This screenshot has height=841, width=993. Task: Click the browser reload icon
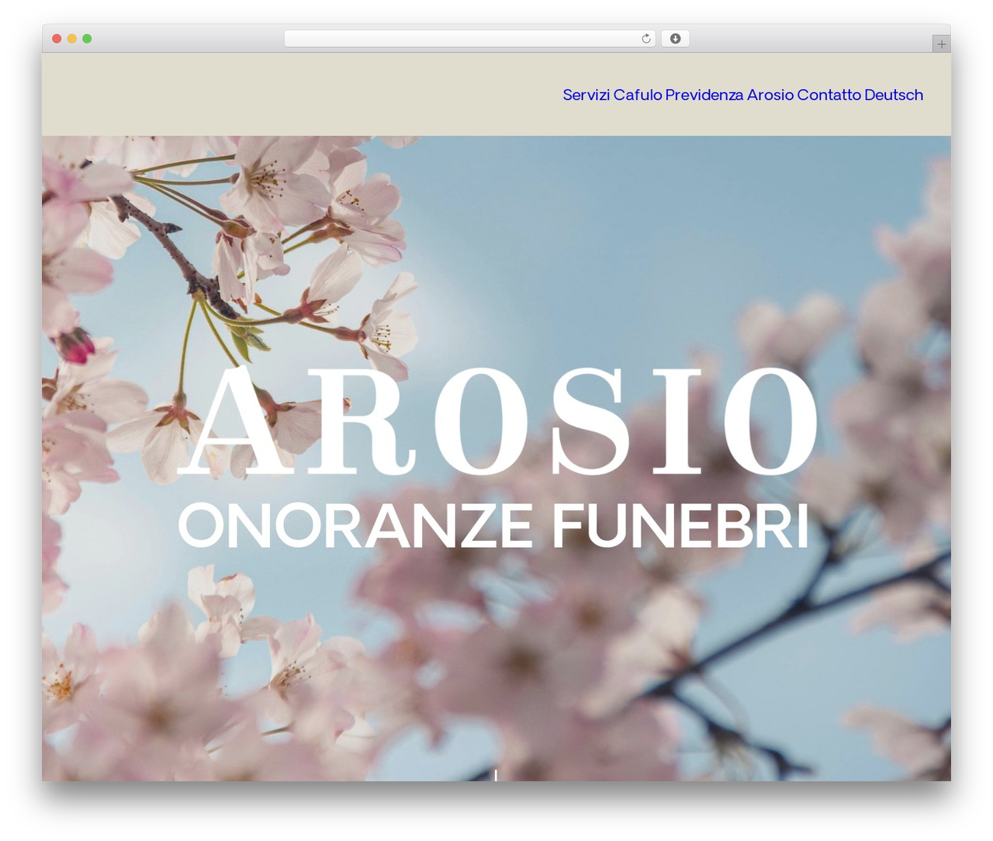click(645, 39)
